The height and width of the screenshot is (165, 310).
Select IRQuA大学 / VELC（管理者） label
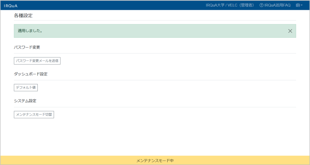(x=230, y=5)
